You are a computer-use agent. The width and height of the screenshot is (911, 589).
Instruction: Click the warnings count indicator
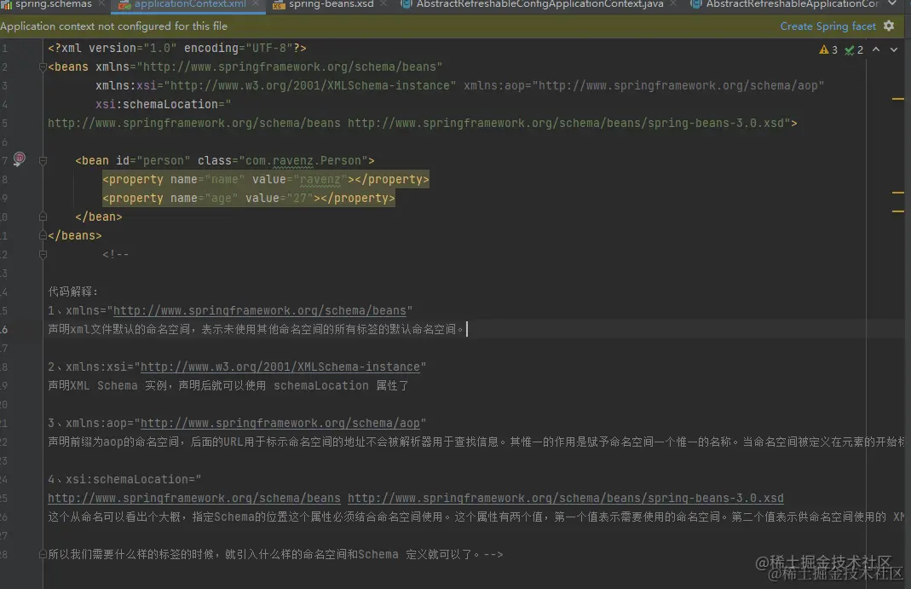[x=828, y=50]
